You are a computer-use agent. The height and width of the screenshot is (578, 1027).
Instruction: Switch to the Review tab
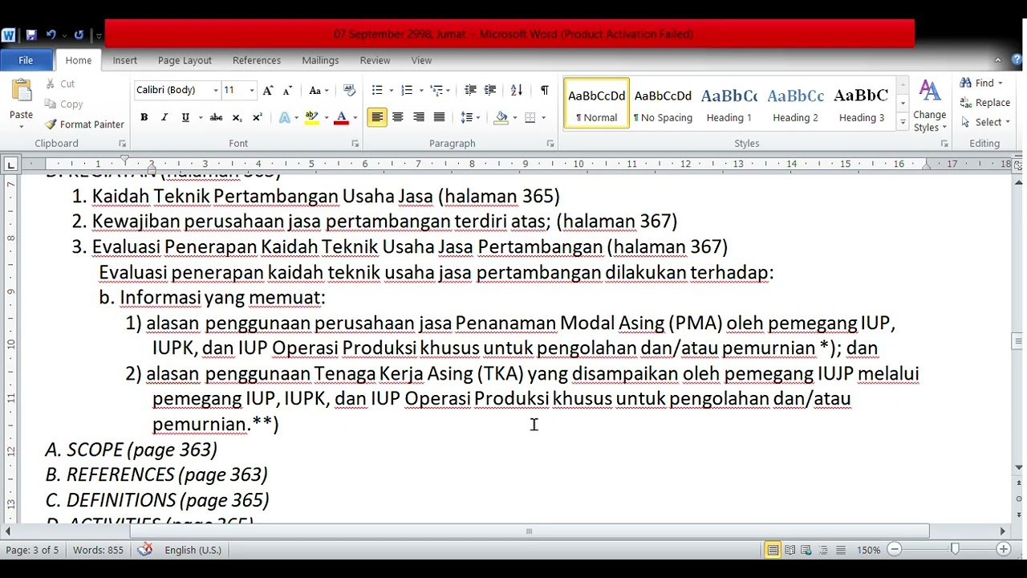[375, 60]
